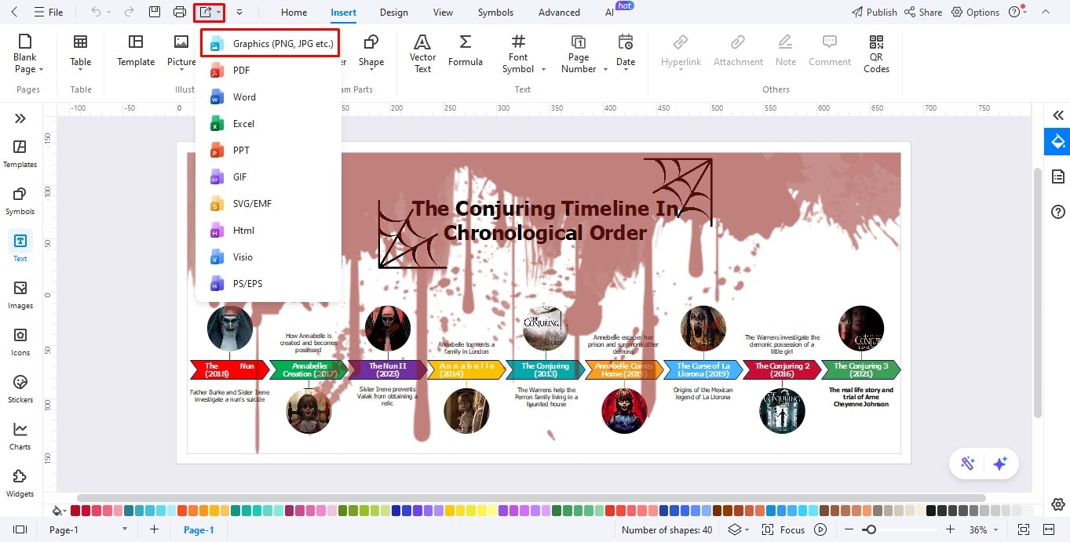Insert the Date
Viewport: 1070px width, 542px height.
[x=626, y=51]
